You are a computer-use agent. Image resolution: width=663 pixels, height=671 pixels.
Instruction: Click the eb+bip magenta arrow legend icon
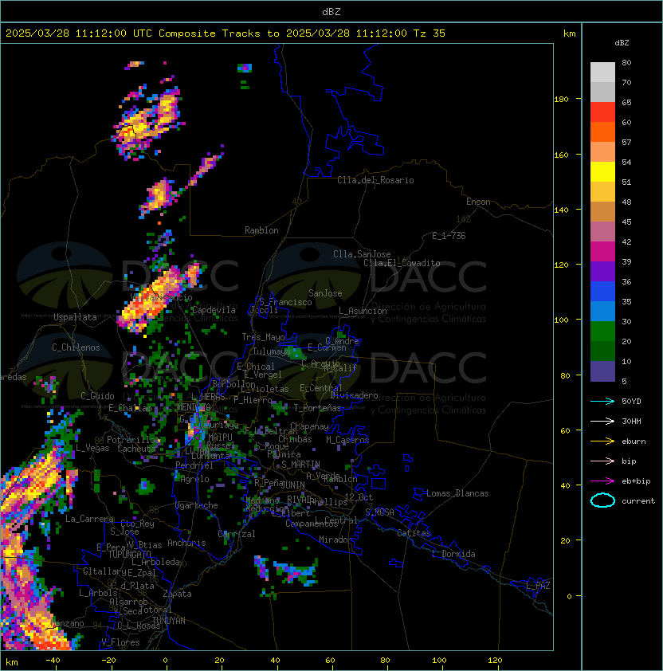pyautogui.click(x=602, y=481)
